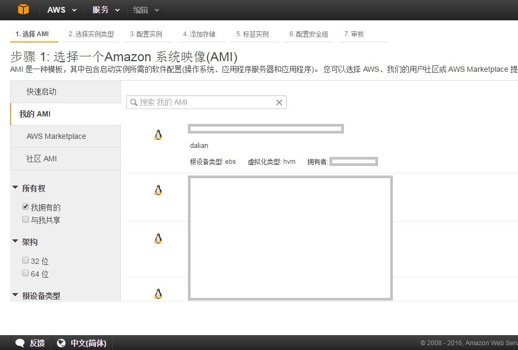Click the 虚拟化类型: hvm label
Image resolution: width=518 pixels, height=350 pixels.
tap(272, 162)
